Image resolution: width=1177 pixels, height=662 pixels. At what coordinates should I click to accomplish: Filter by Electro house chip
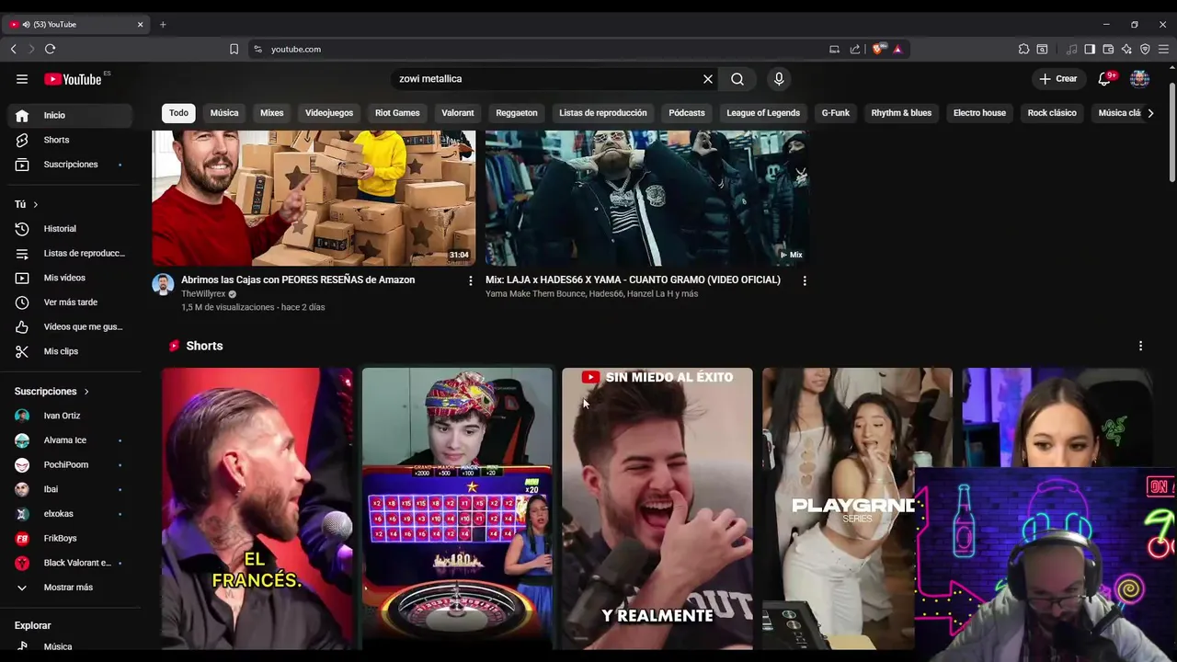tap(979, 113)
